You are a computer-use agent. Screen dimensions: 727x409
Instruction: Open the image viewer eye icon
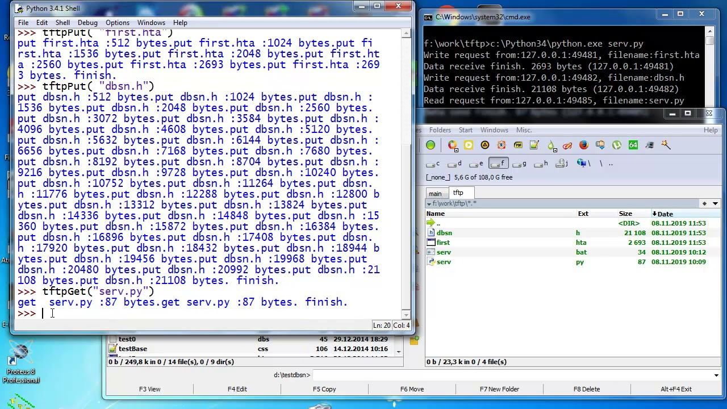click(502, 145)
